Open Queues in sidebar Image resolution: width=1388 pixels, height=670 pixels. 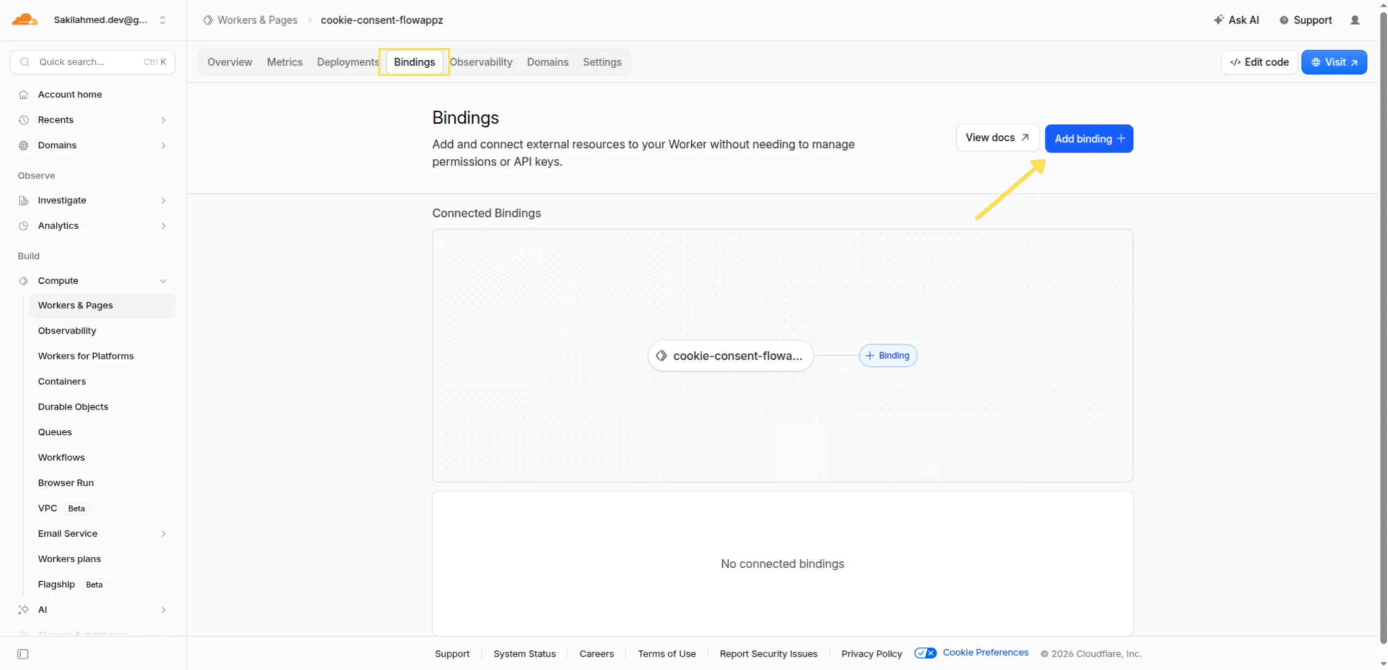(x=55, y=432)
